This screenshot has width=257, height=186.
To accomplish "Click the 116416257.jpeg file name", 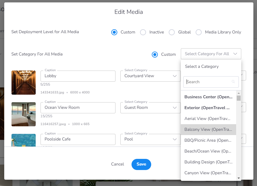I will point(53,124).
